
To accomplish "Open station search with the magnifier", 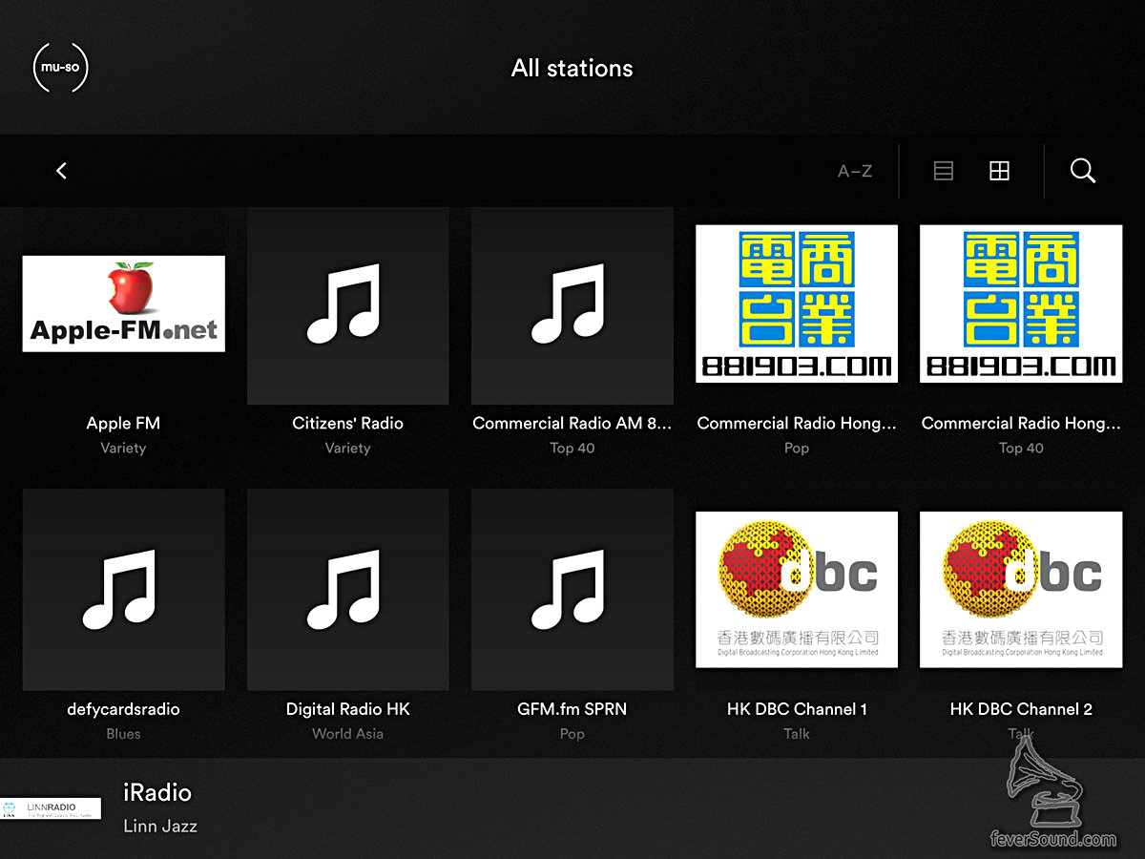I will tap(1083, 171).
